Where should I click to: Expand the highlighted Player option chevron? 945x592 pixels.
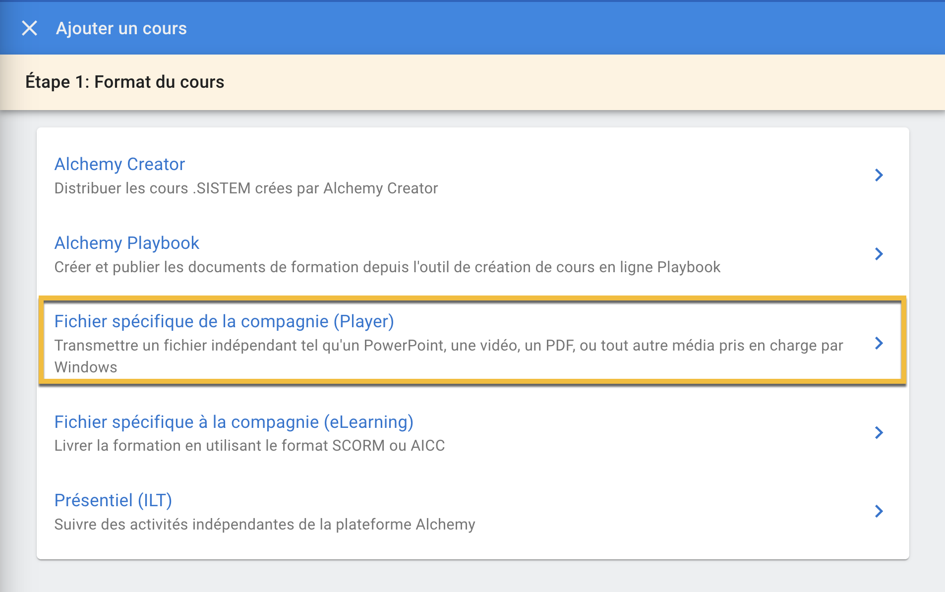tap(880, 343)
